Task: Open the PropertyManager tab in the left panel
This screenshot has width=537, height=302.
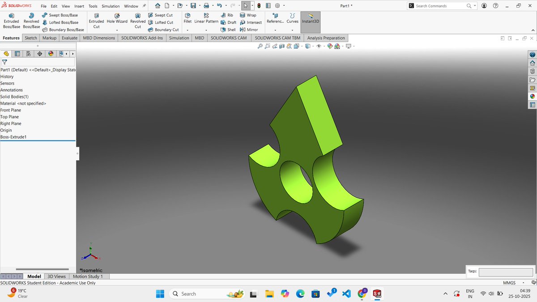Action: (17, 54)
